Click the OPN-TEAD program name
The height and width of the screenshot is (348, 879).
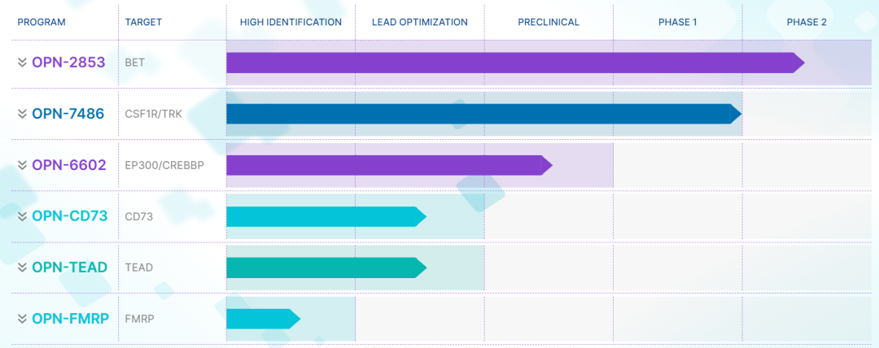tap(70, 268)
